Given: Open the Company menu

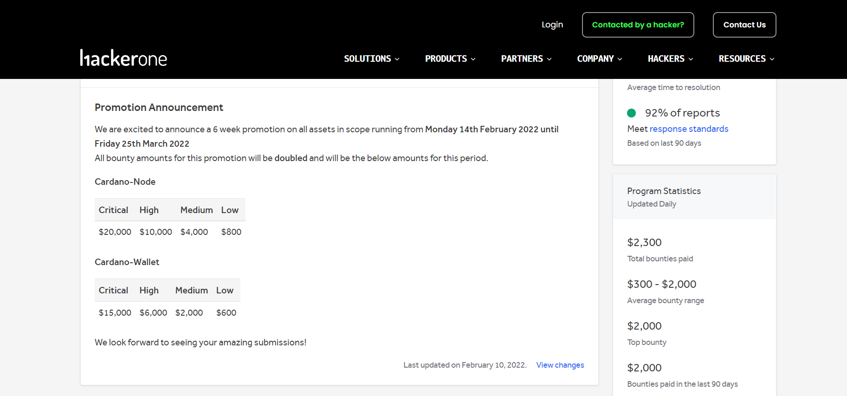Looking at the screenshot, I should (x=600, y=58).
